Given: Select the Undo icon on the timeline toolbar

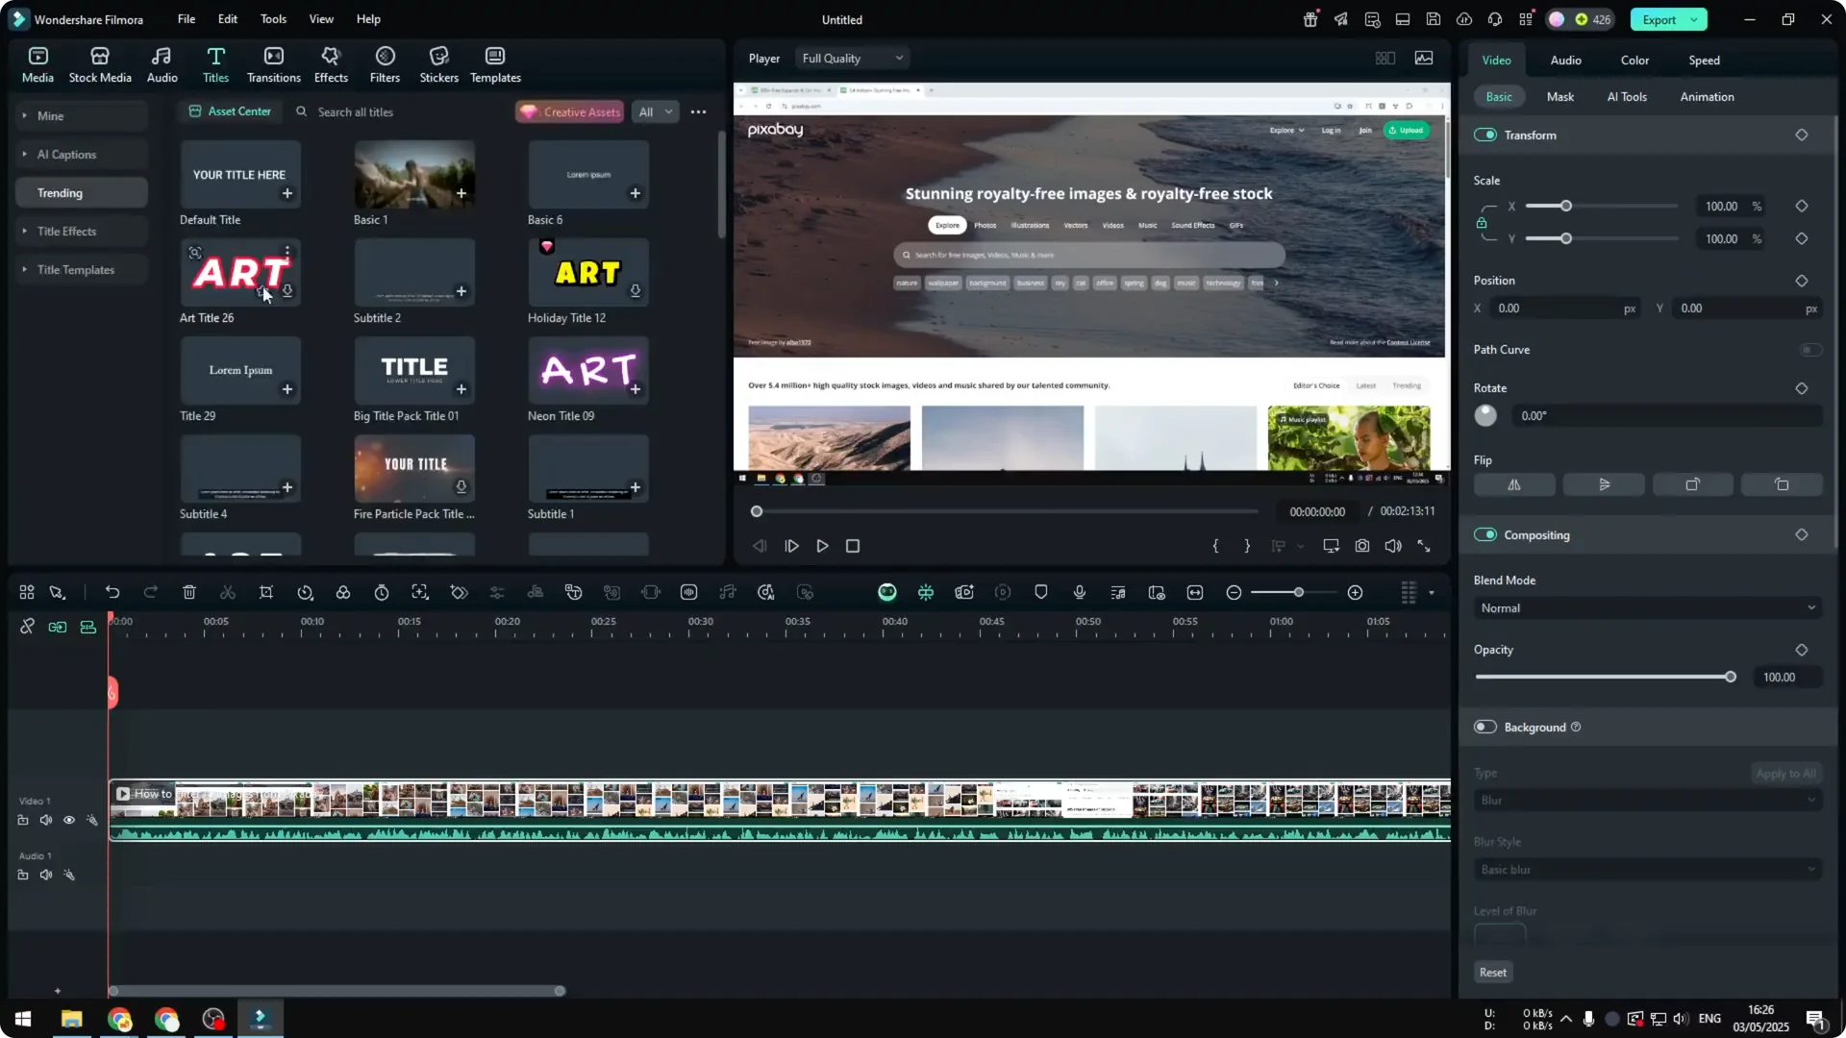Looking at the screenshot, I should (x=112, y=592).
